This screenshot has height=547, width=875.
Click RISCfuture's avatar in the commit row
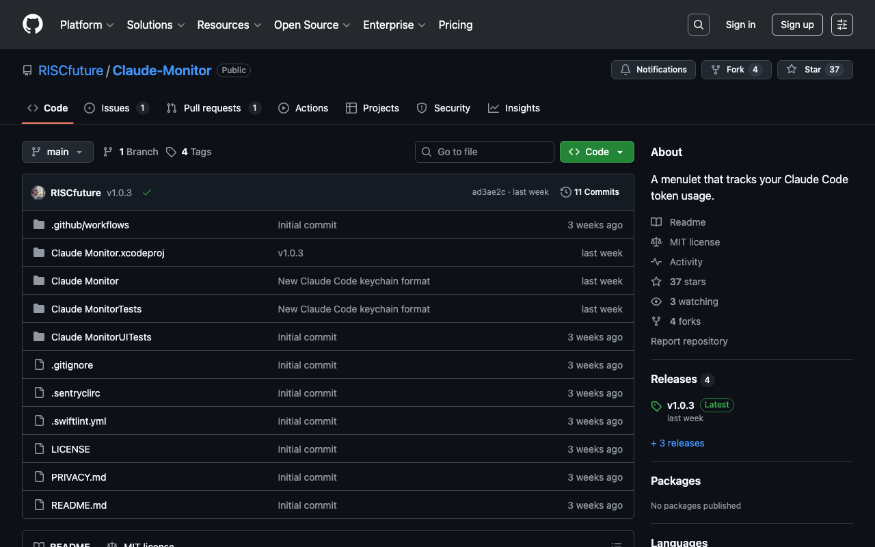pyautogui.click(x=38, y=193)
